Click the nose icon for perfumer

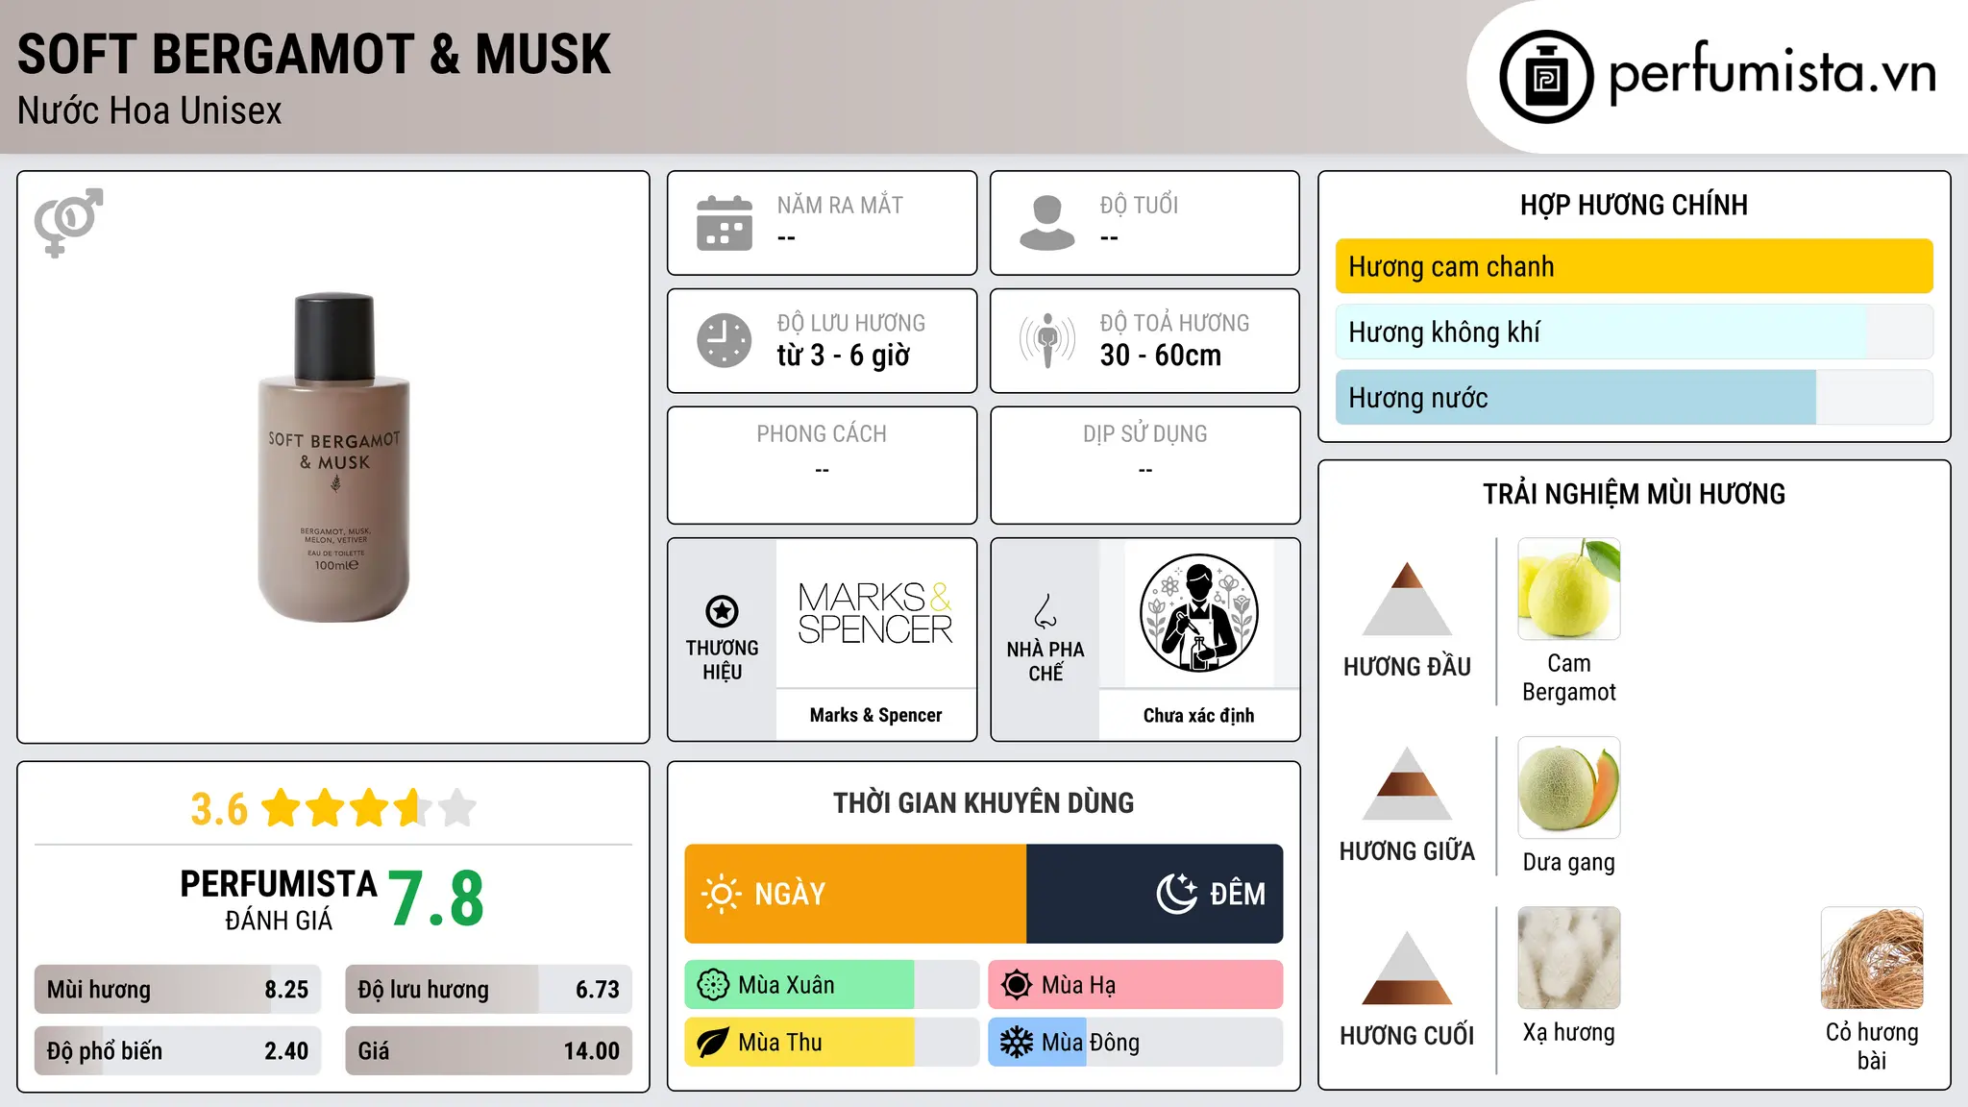pyautogui.click(x=1045, y=611)
